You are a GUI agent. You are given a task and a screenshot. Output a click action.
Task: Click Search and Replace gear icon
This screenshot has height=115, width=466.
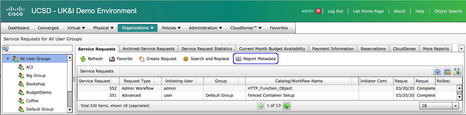click(186, 59)
